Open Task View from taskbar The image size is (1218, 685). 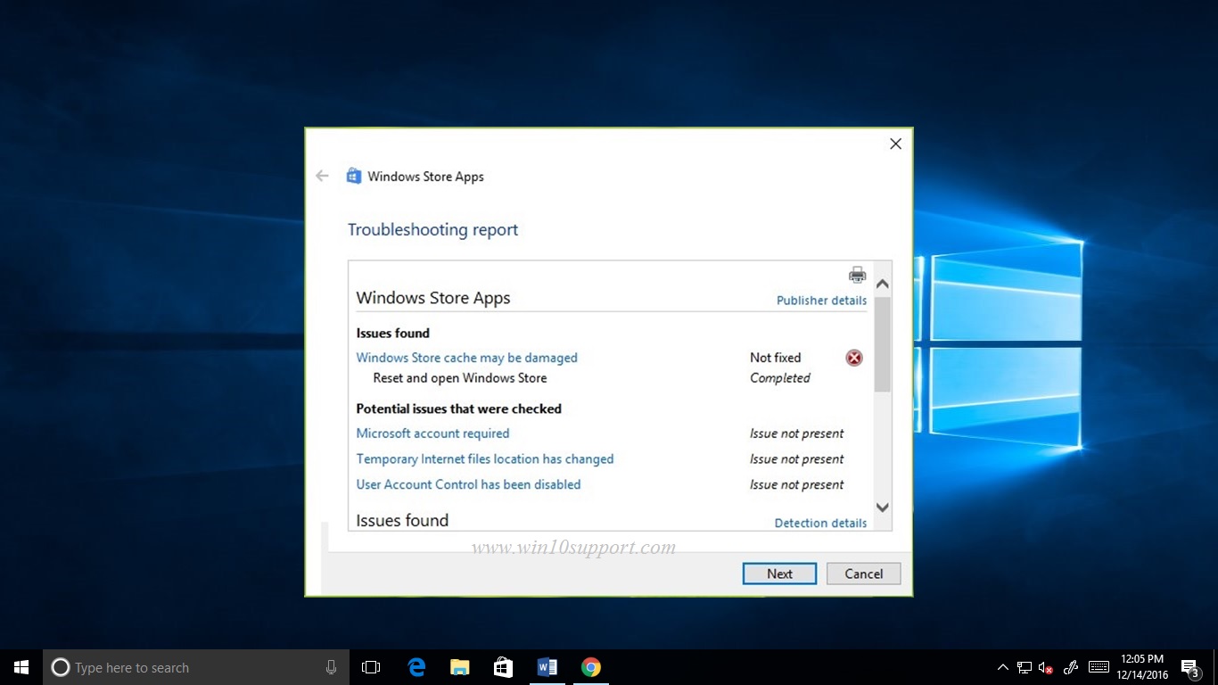(371, 667)
